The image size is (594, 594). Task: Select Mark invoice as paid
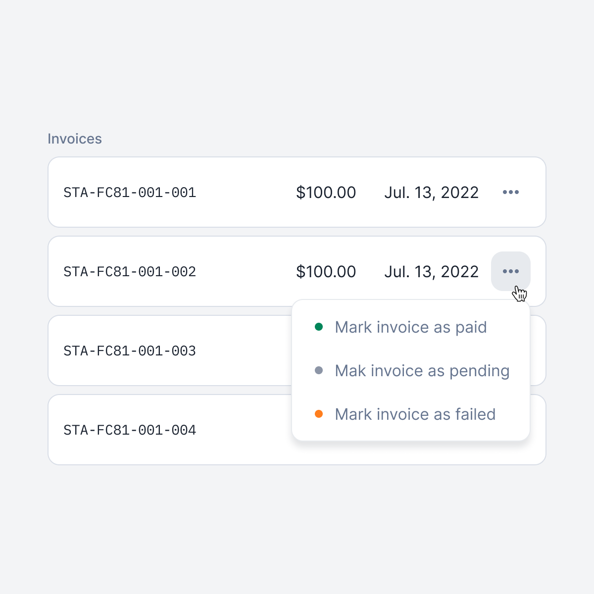411,327
